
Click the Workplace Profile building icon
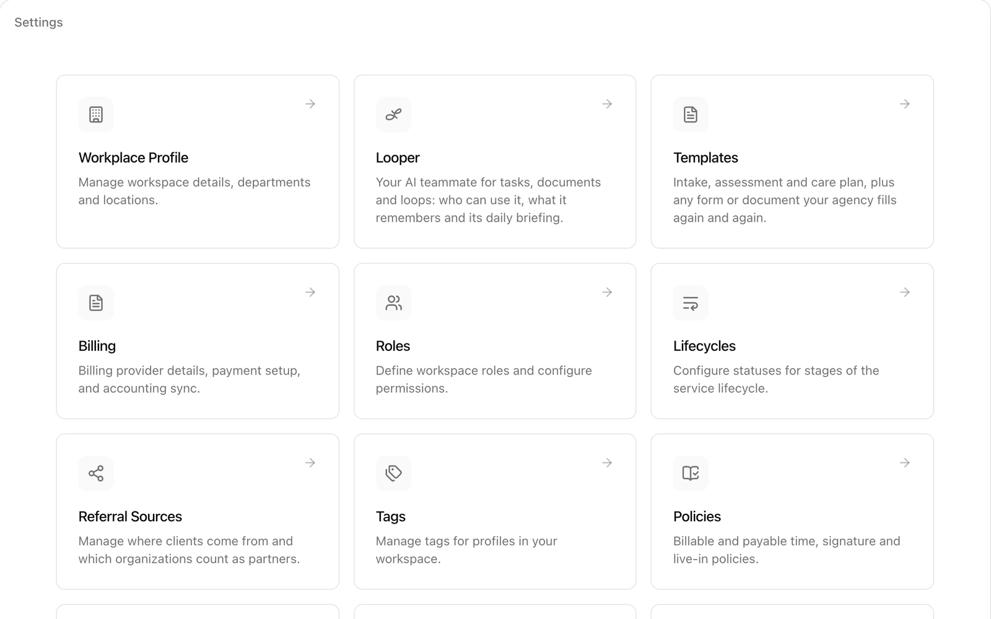96,115
